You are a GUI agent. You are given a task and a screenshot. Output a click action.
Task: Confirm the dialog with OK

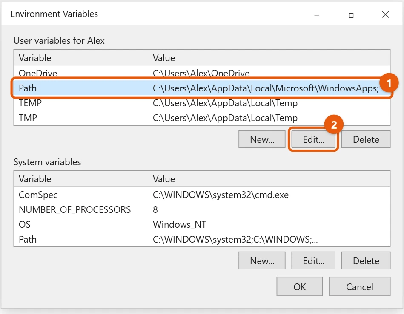point(299,286)
